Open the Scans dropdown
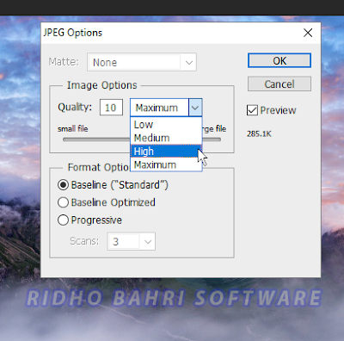The height and width of the screenshot is (341, 344). click(132, 241)
